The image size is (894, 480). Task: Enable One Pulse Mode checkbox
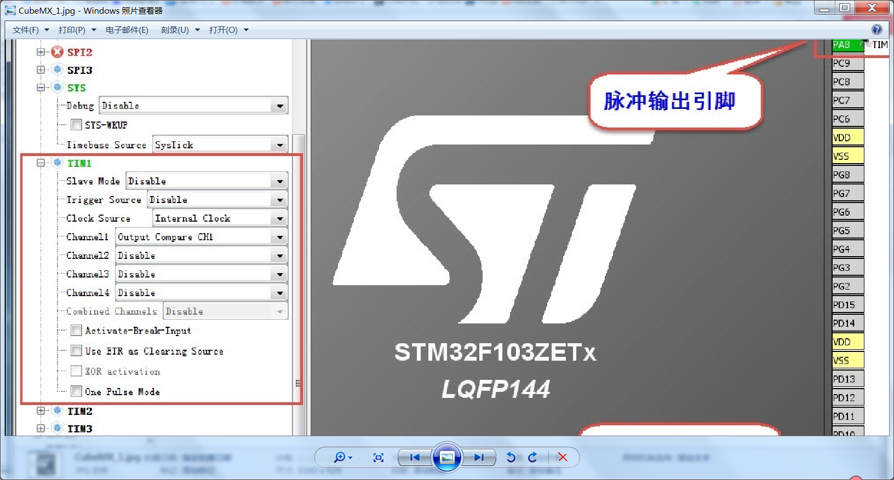(x=77, y=391)
